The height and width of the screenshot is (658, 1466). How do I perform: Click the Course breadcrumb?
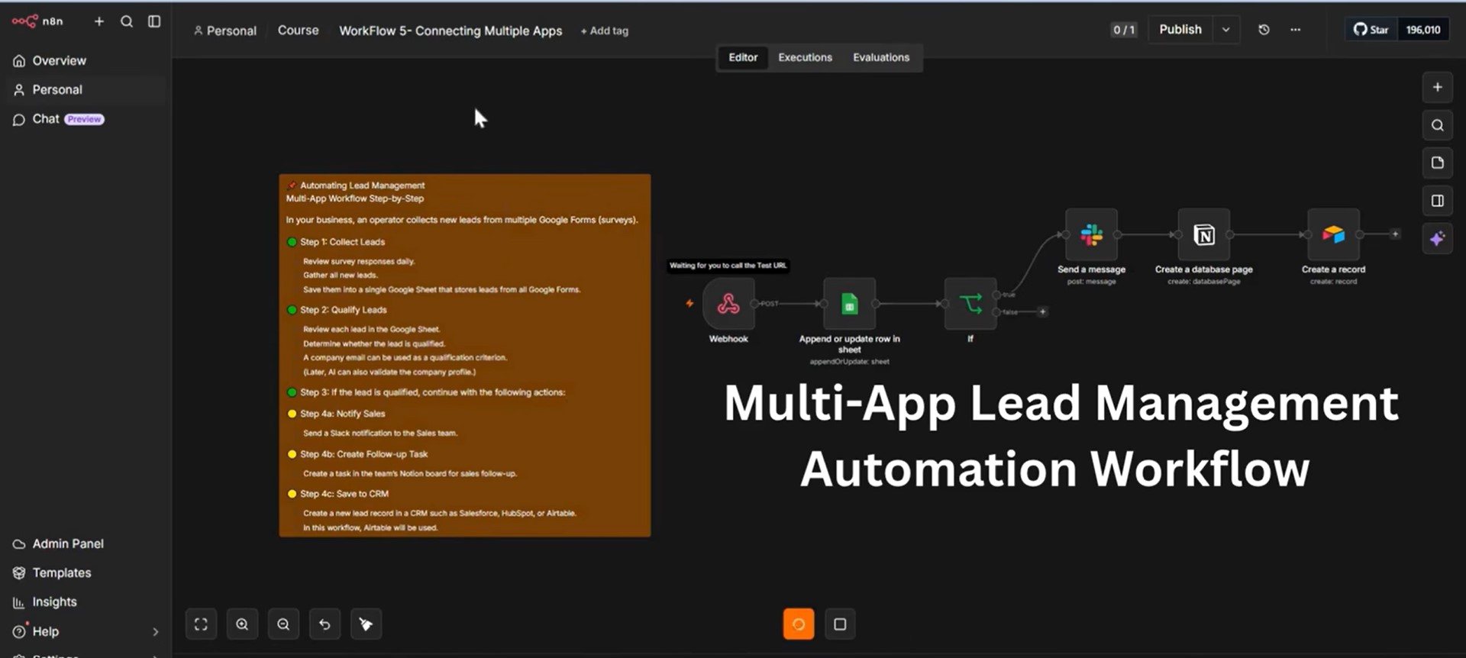click(298, 30)
